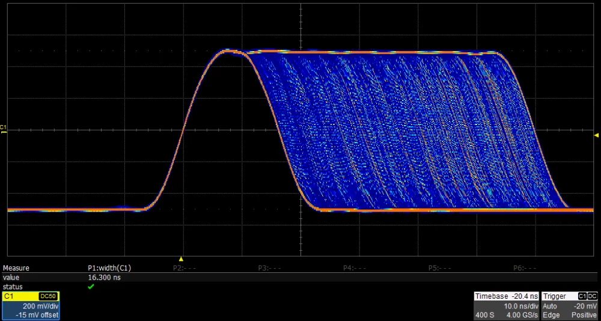Click the DC50 coupling badge on C1

pos(47,296)
